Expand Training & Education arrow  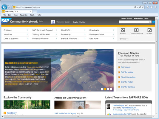(56, 34)
